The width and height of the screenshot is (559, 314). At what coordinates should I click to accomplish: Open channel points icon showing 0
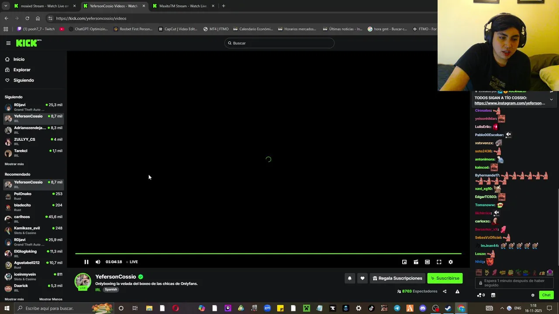pyautogui.click(x=481, y=295)
